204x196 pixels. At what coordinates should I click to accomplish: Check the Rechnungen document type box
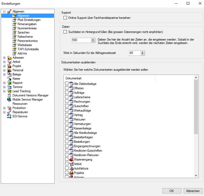pyautogui.click(x=67, y=101)
